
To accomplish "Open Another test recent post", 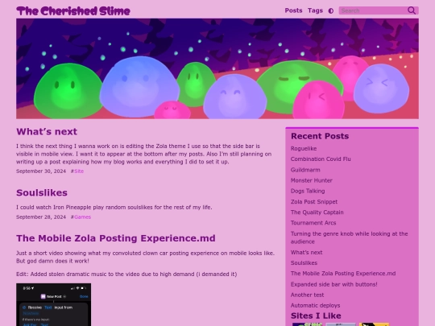I will 307,295.
